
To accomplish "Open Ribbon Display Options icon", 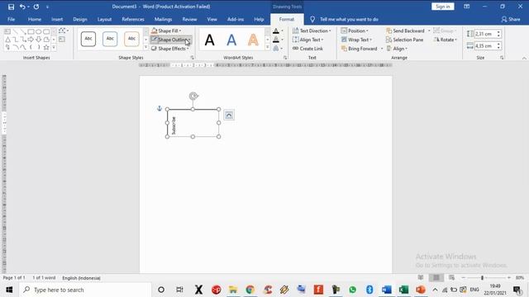I will (x=466, y=7).
